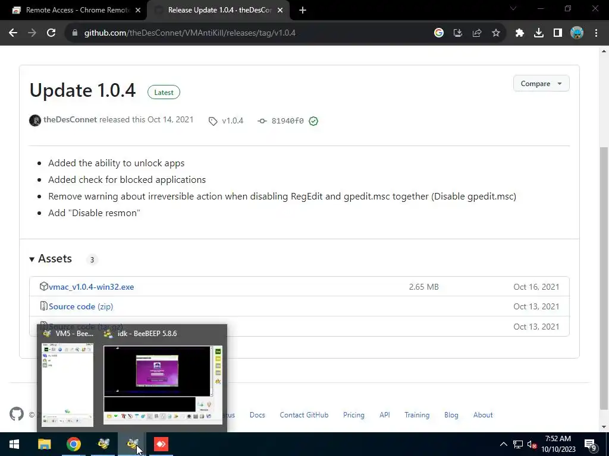
Task: Click the GitHub logo in footer
Action: [x=17, y=414]
